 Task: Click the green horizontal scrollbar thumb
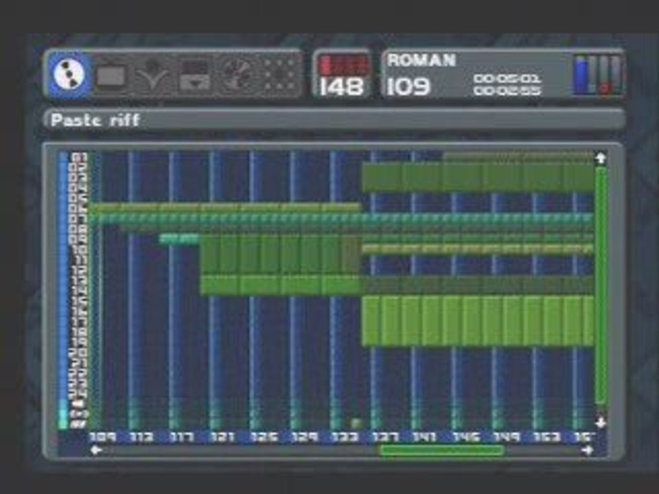coord(442,450)
